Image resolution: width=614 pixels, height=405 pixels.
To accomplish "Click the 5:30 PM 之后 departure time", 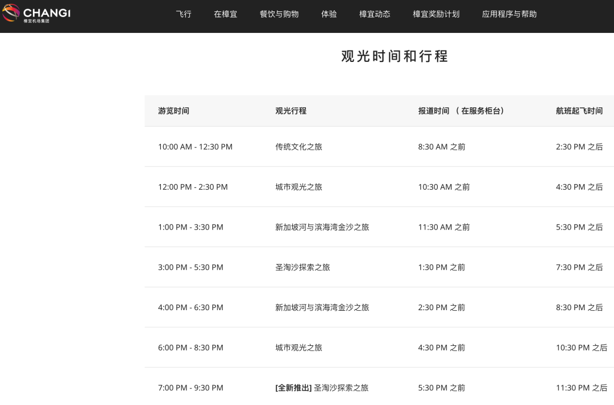I will (579, 227).
